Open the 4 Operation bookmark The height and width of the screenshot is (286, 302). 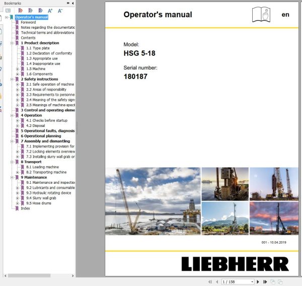[x=31, y=115]
